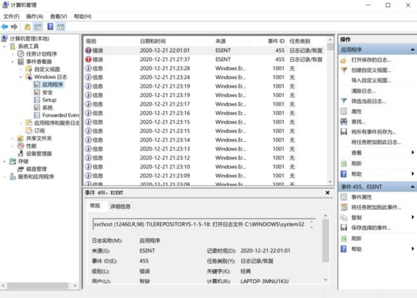Select 服务和应用程序 in the tree
Viewport: 417px width, 298px height.
click(36, 177)
